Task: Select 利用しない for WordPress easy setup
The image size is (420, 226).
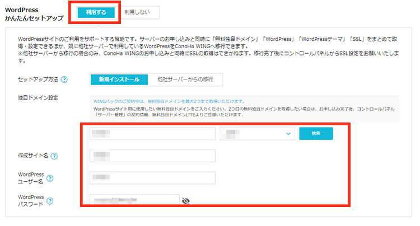Action: (137, 12)
